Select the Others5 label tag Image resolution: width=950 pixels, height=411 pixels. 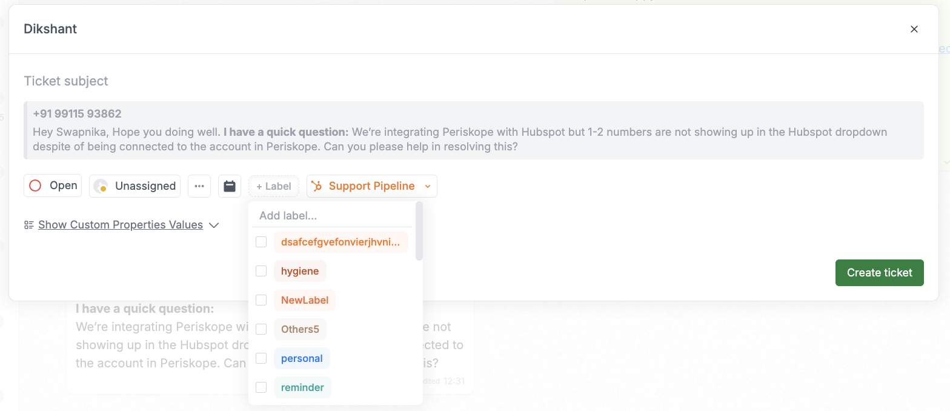(300, 329)
